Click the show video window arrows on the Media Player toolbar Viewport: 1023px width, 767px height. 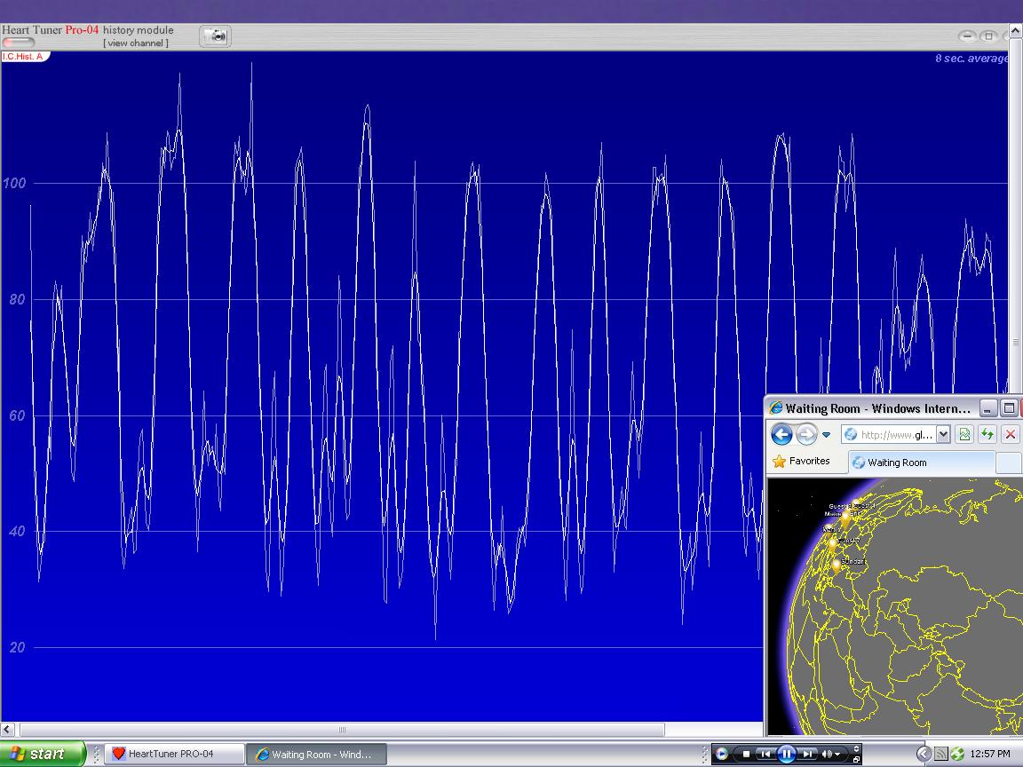(857, 748)
